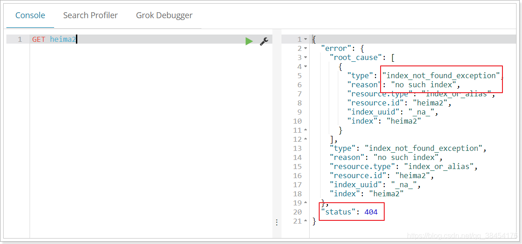This screenshot has width=522, height=244.
Task: Click the 404 status value in response
Action: click(x=371, y=212)
